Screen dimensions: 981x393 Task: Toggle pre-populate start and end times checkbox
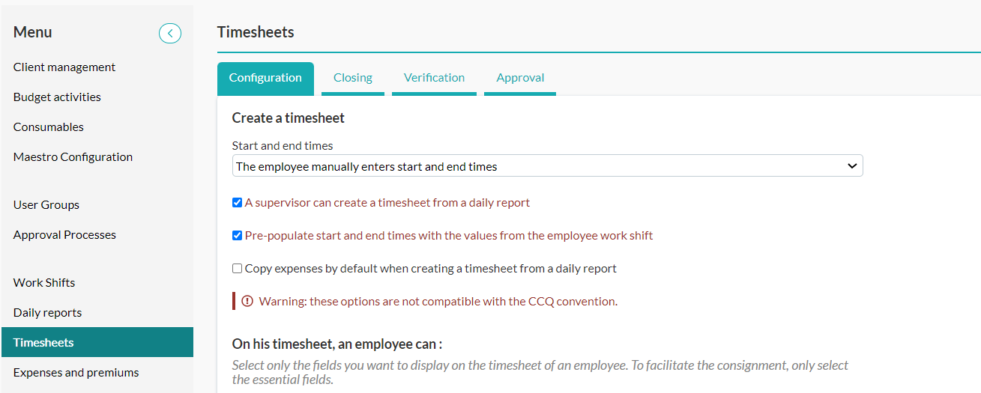237,235
